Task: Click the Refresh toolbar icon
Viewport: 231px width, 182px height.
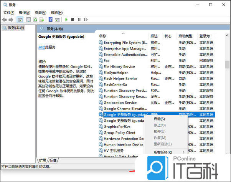Action: click(x=35, y=20)
